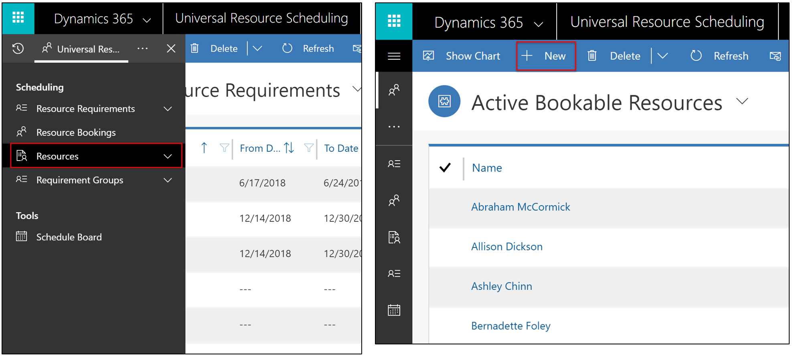Open Resource Requirements view selector chevron
The image size is (792, 356).
357,89
